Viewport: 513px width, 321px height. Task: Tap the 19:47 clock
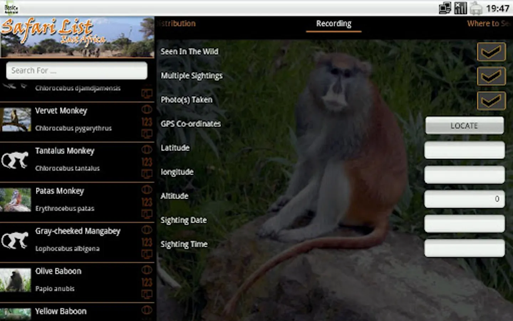click(x=497, y=8)
